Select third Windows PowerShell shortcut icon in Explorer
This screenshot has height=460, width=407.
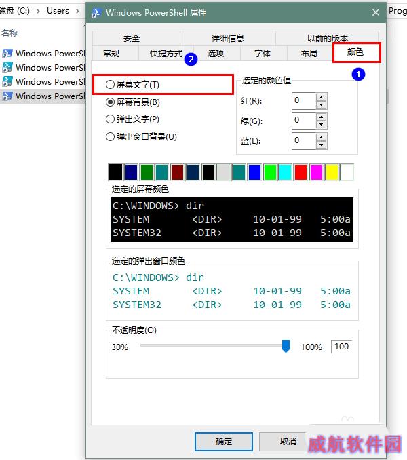(x=7, y=81)
